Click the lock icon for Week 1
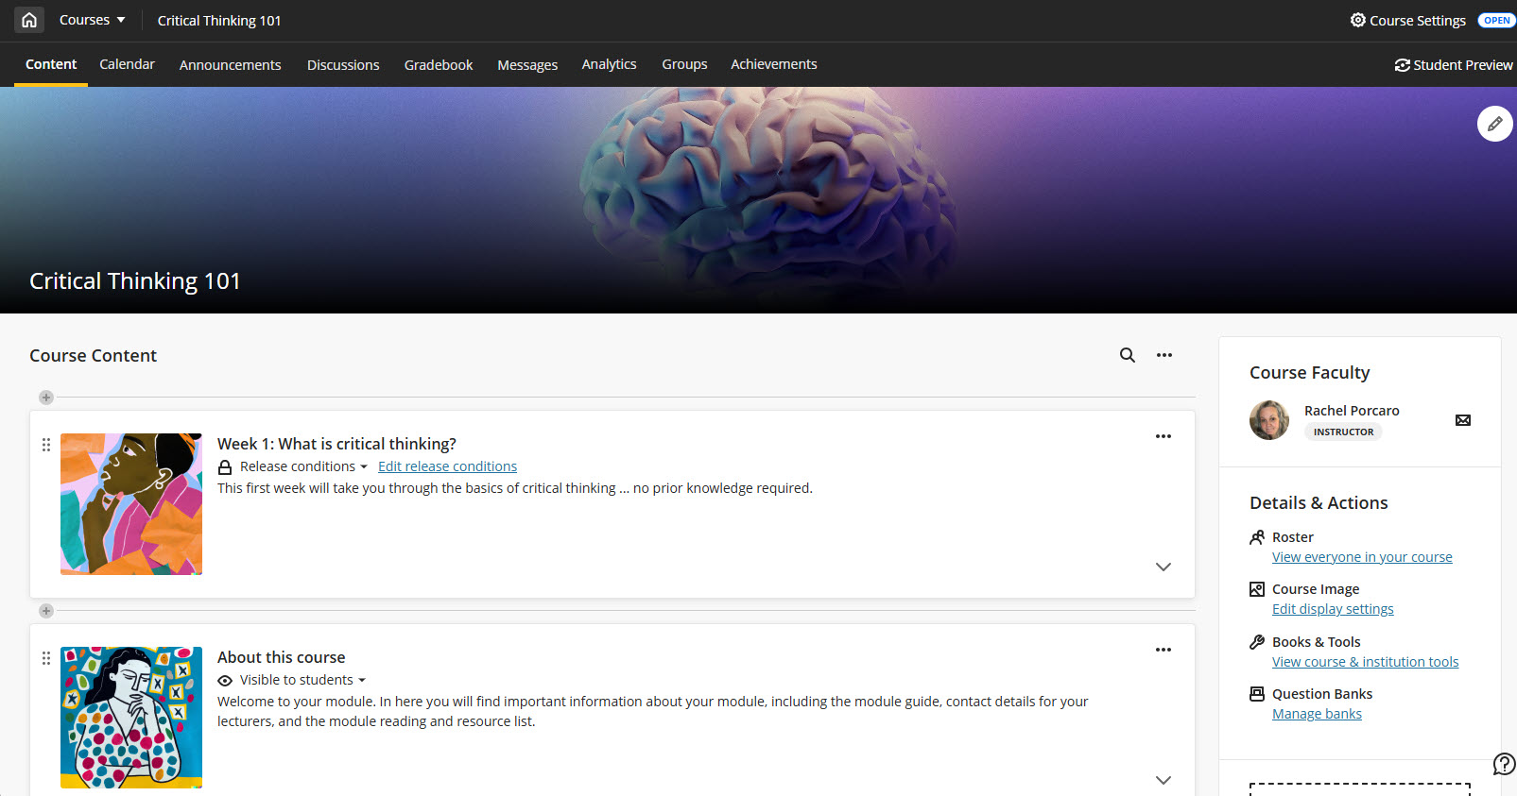The width and height of the screenshot is (1517, 796). point(225,467)
